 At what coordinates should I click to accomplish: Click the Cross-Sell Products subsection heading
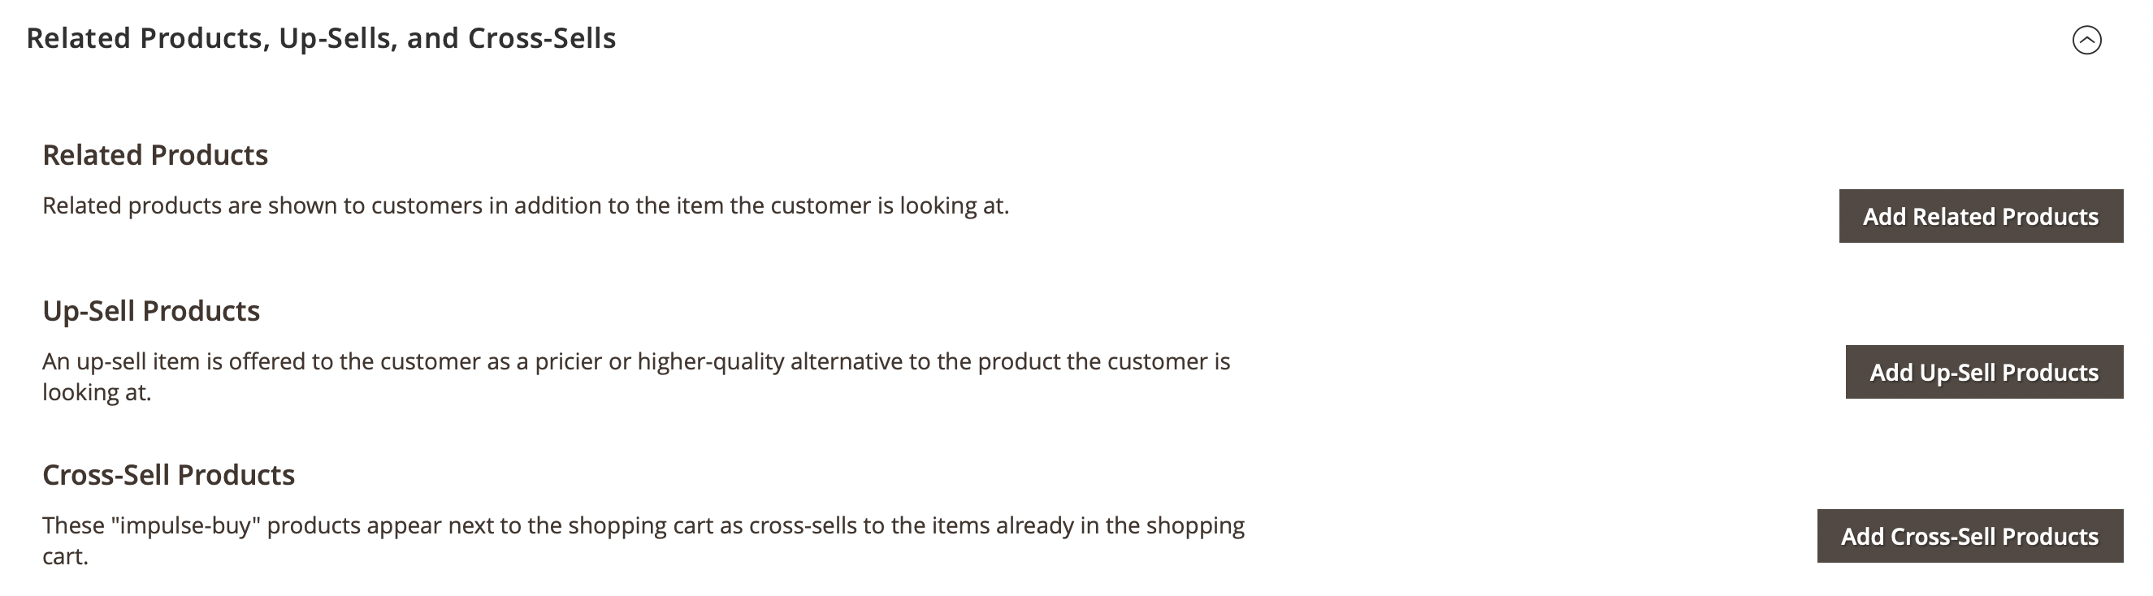[169, 474]
